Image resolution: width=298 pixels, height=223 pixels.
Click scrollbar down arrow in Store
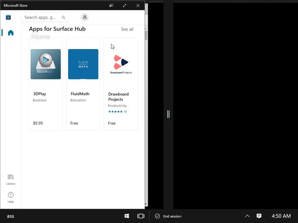pyautogui.click(x=146, y=204)
